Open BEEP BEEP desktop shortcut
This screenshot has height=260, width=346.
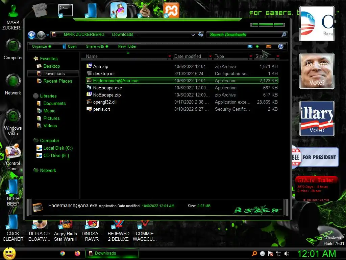coord(13,192)
